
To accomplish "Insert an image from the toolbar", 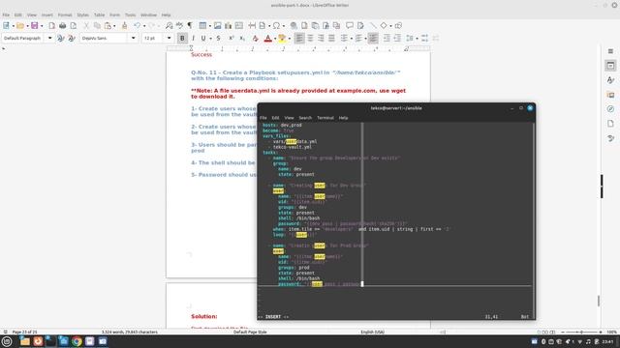I will pos(217,26).
